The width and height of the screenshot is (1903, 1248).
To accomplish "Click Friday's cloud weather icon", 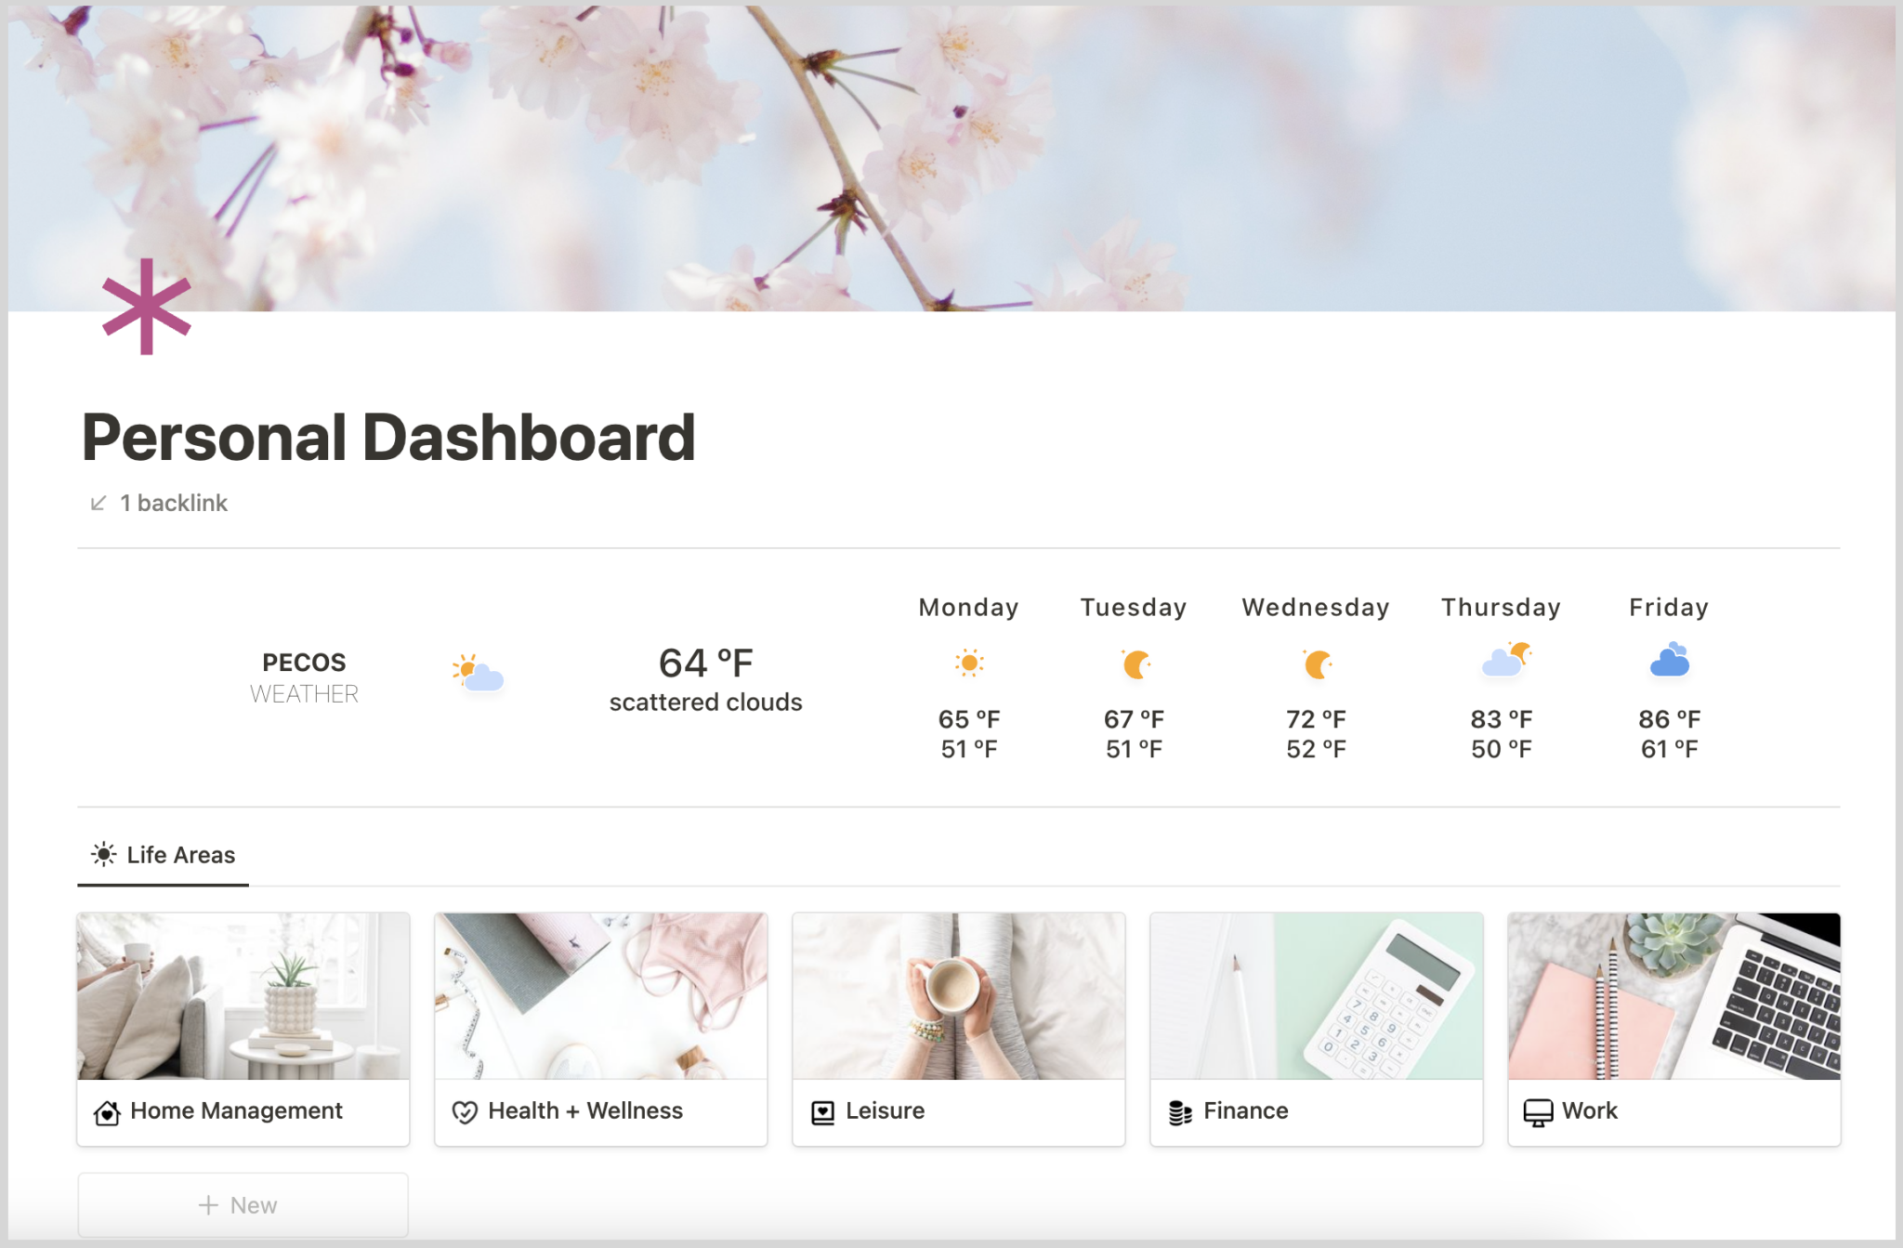I will [x=1669, y=663].
